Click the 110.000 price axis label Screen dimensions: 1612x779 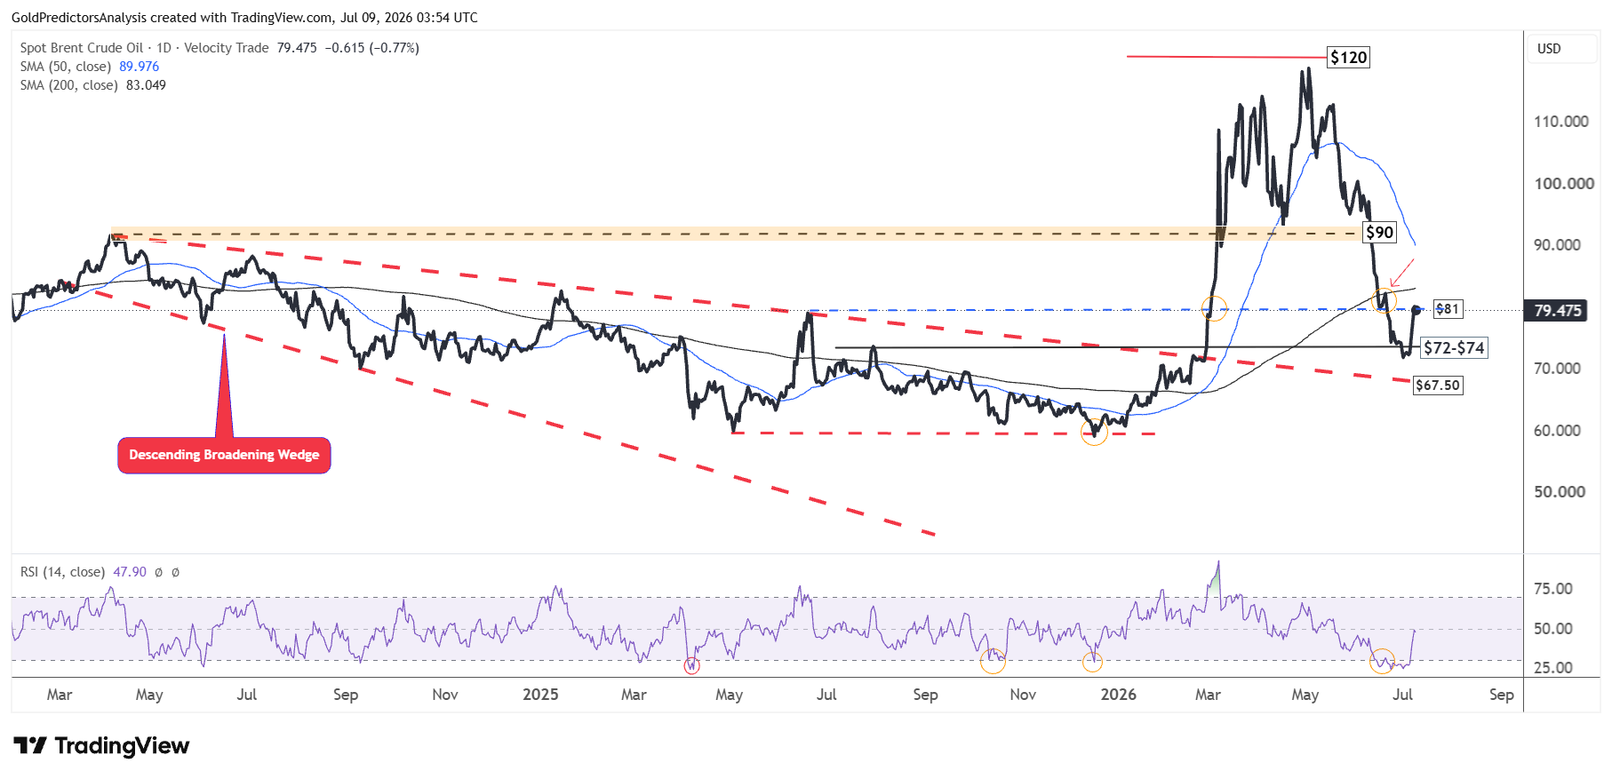click(x=1561, y=122)
